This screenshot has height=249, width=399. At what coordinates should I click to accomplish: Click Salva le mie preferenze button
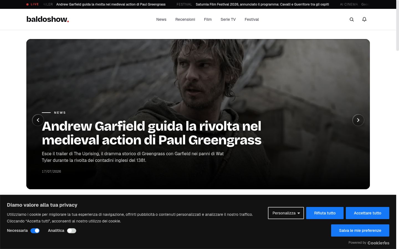coord(360,230)
